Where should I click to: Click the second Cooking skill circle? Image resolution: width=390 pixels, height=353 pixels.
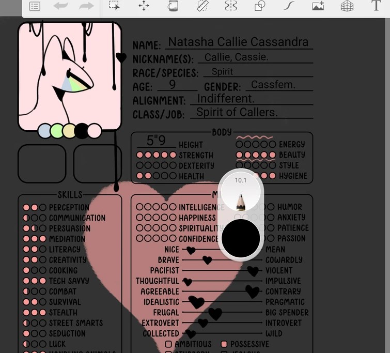(x=35, y=270)
